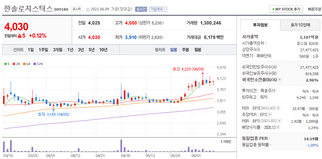322x159 pixels.
Task: Click the calendar icon beside 2021.06.09
Action: [88, 9]
